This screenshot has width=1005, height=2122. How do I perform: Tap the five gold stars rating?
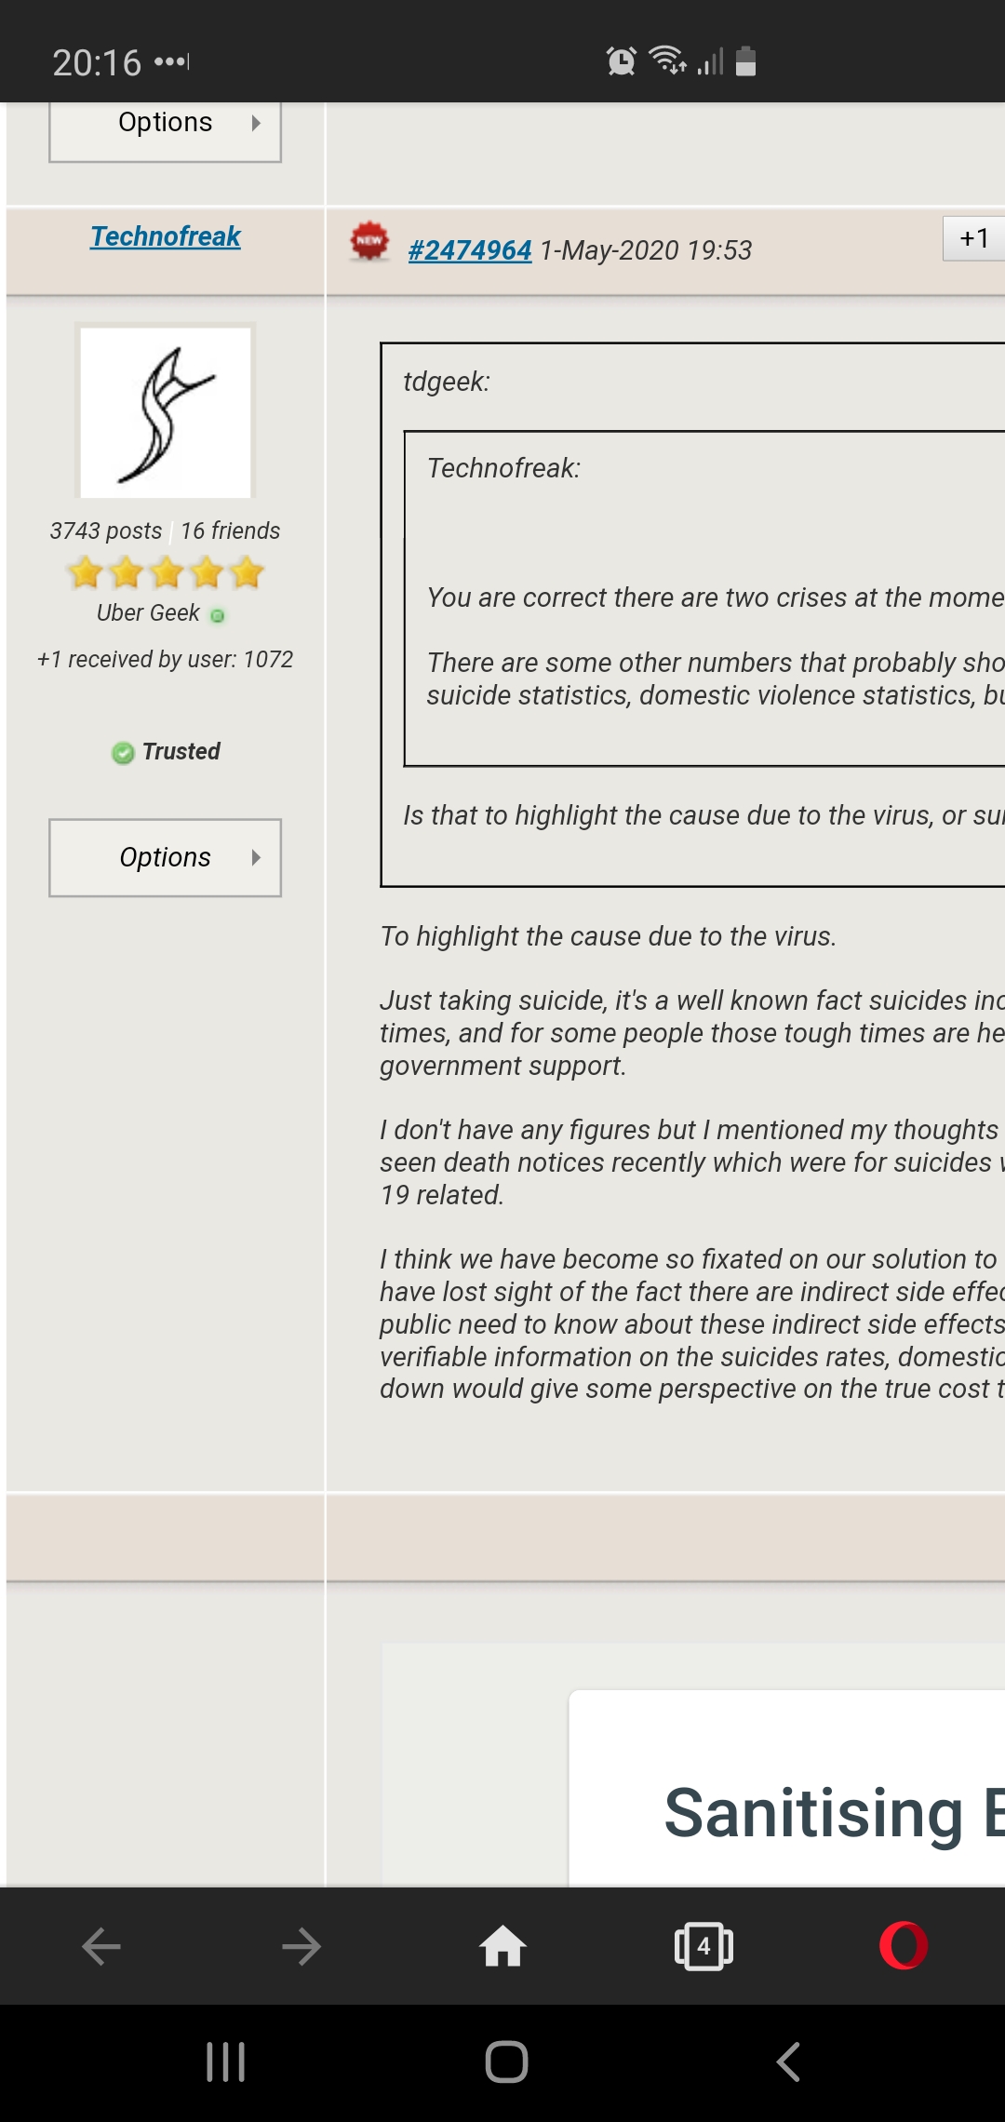coord(166,572)
